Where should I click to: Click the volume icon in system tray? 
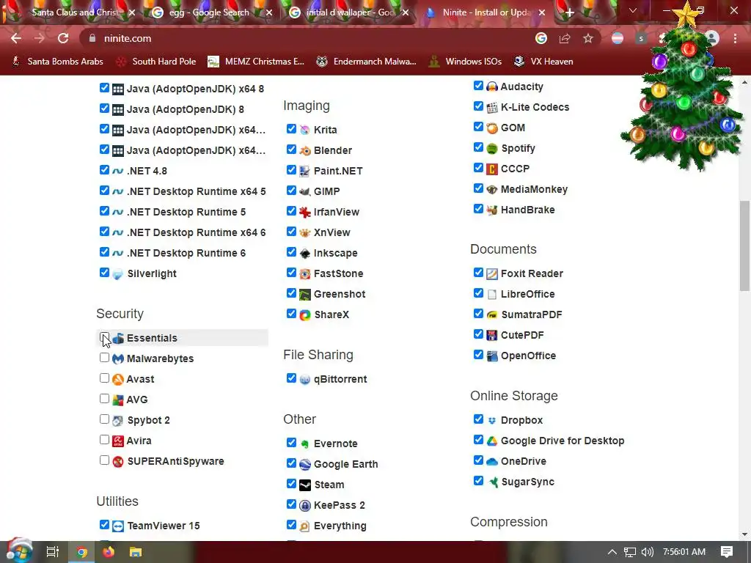[647, 552]
